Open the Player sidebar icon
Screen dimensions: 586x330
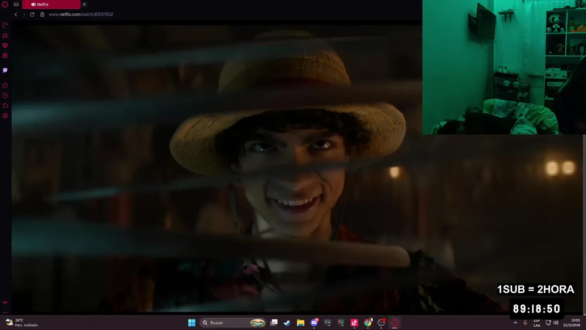(x=5, y=85)
